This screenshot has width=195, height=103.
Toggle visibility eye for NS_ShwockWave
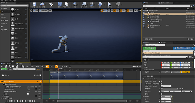(144, 21)
